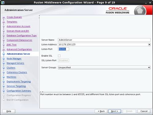Open the Deployments Targeting step

[19, 81]
